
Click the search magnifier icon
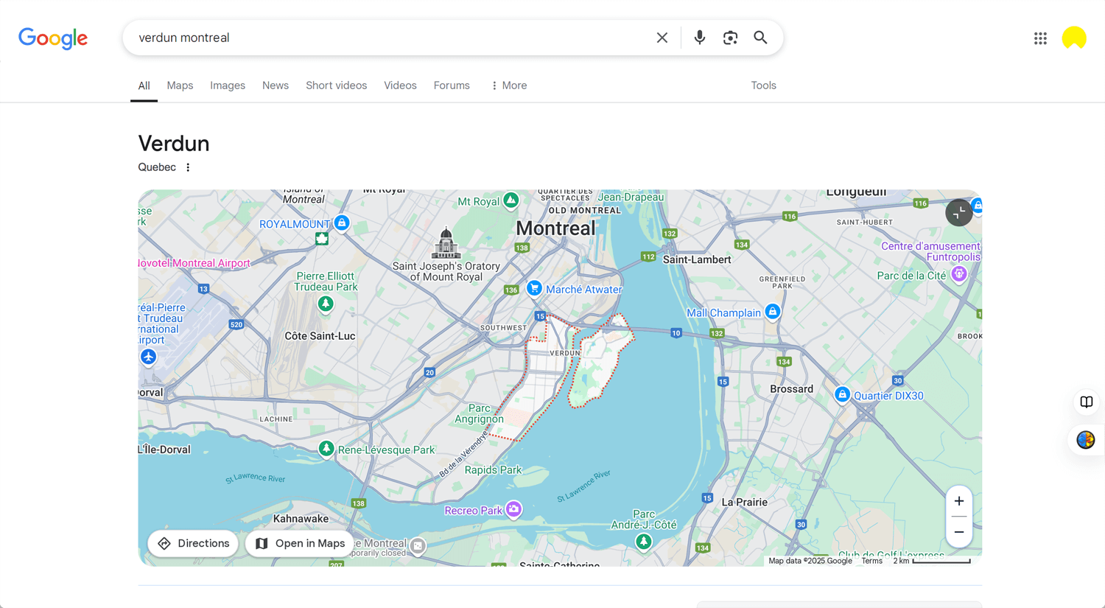(760, 37)
